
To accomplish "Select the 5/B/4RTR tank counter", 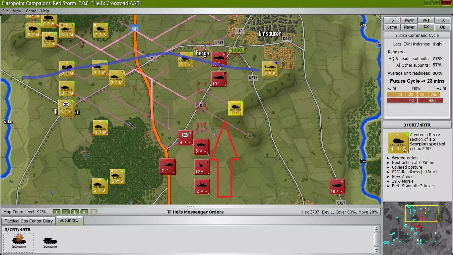I will click(100, 128).
